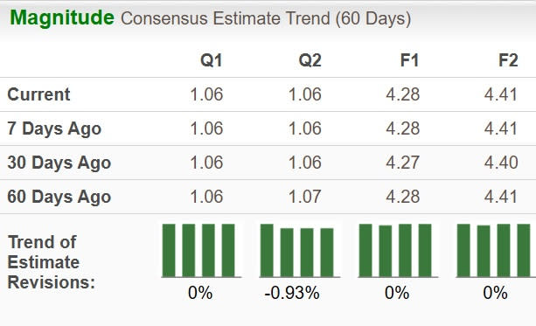536x326 pixels.
Task: Click the Current row label
Action: [38, 94]
